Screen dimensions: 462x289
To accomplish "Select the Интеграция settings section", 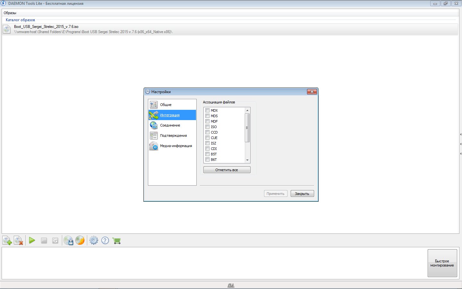I will click(172, 115).
